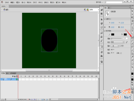Switch to the Motion Editor tab
The height and width of the screenshot is (101, 134).
(13, 73)
